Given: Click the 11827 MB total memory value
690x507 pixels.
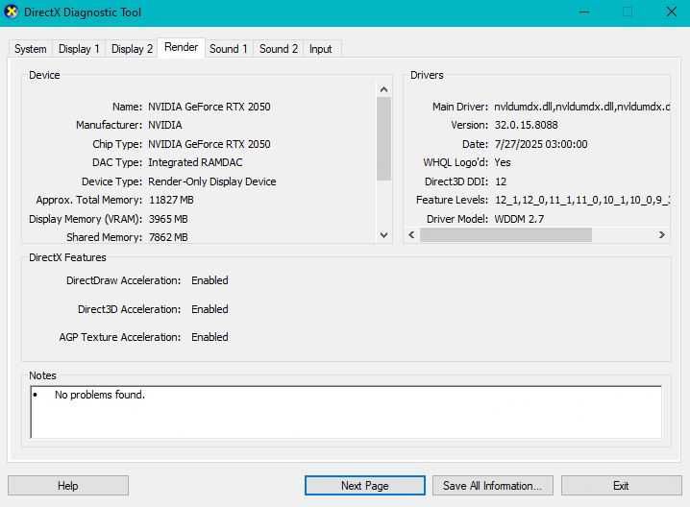Looking at the screenshot, I should coord(171,200).
